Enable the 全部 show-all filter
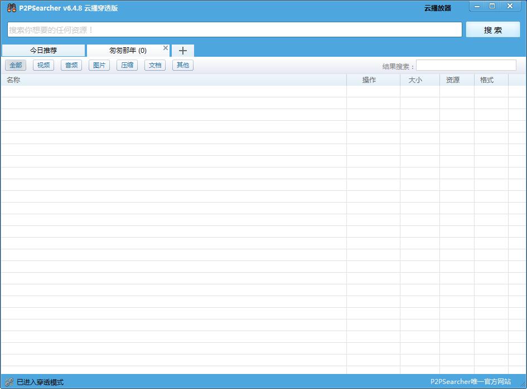Image resolution: width=527 pixels, height=389 pixels. [x=15, y=65]
